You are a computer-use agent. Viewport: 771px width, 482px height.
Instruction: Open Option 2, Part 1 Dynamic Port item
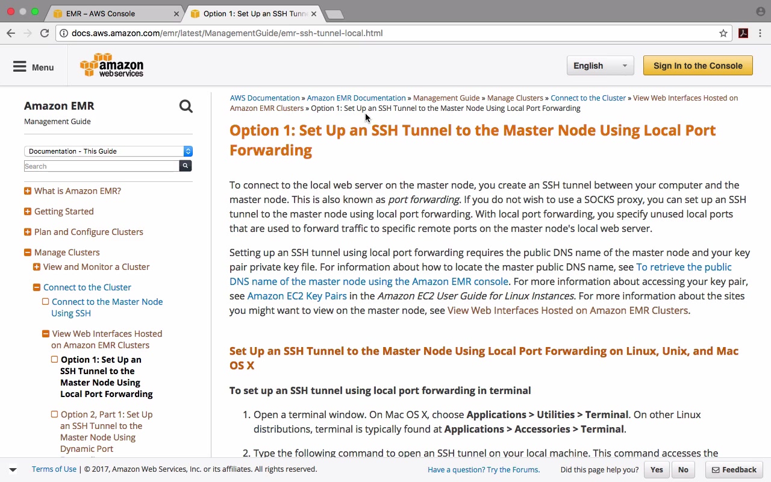click(x=107, y=431)
